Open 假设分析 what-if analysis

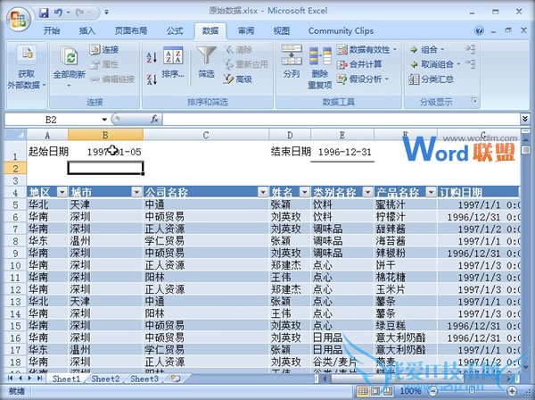(363, 79)
